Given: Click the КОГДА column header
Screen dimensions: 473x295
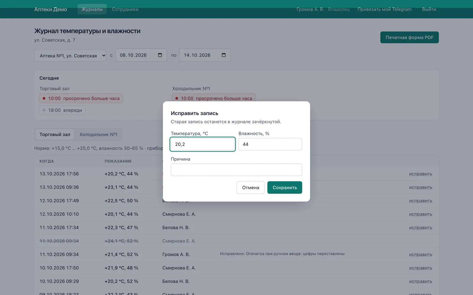Looking at the screenshot, I should (x=47, y=161).
